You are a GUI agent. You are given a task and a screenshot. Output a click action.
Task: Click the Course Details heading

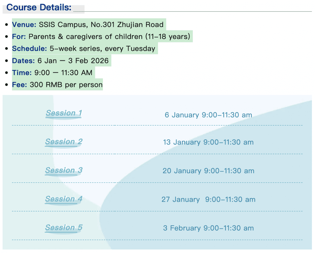point(39,8)
